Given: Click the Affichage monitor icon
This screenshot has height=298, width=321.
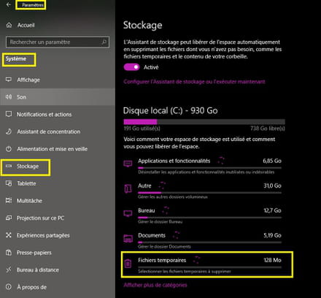Looking at the screenshot, I should [9, 80].
